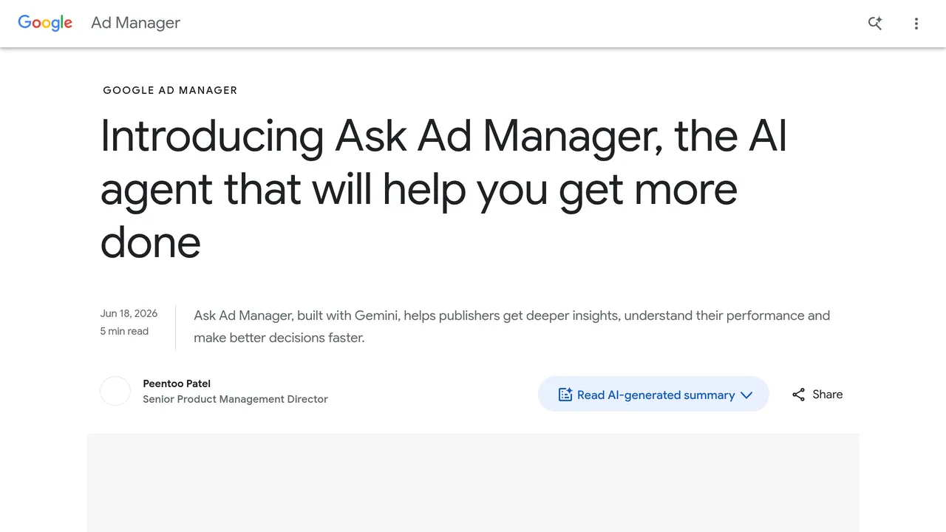This screenshot has height=532, width=946.
Task: Click Peentoo Patel's author avatar
Action: click(115, 391)
